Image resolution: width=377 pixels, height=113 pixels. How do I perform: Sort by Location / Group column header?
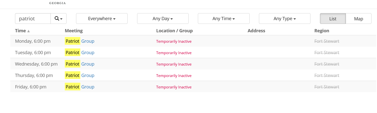[x=174, y=31]
